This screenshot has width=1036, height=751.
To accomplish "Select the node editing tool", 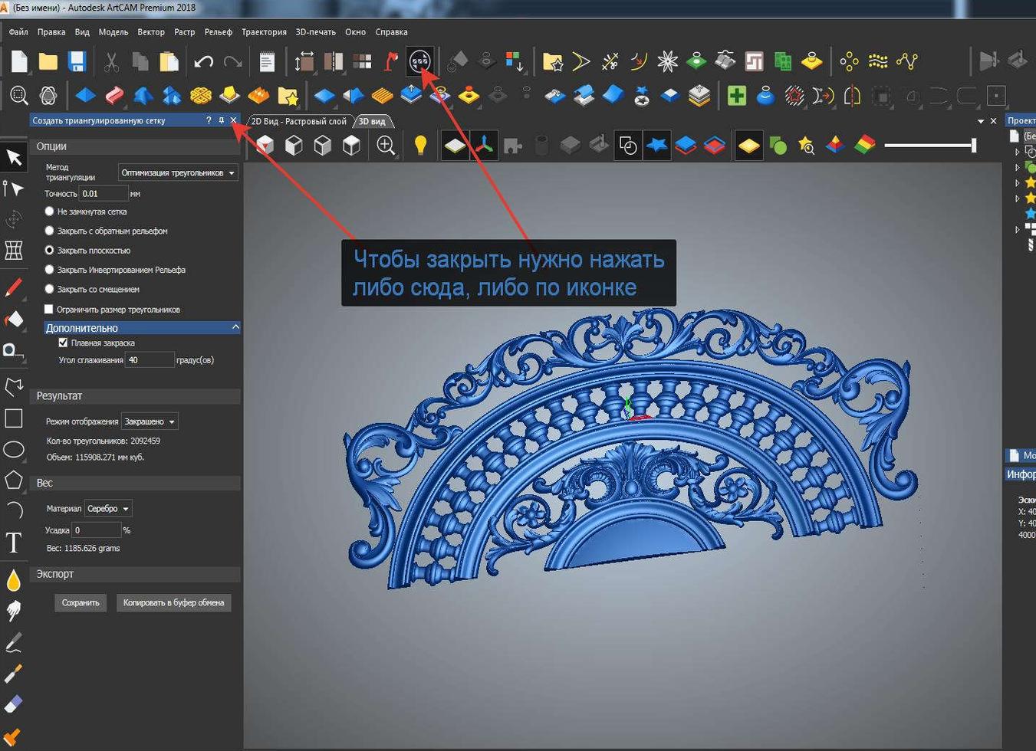I will 13,189.
